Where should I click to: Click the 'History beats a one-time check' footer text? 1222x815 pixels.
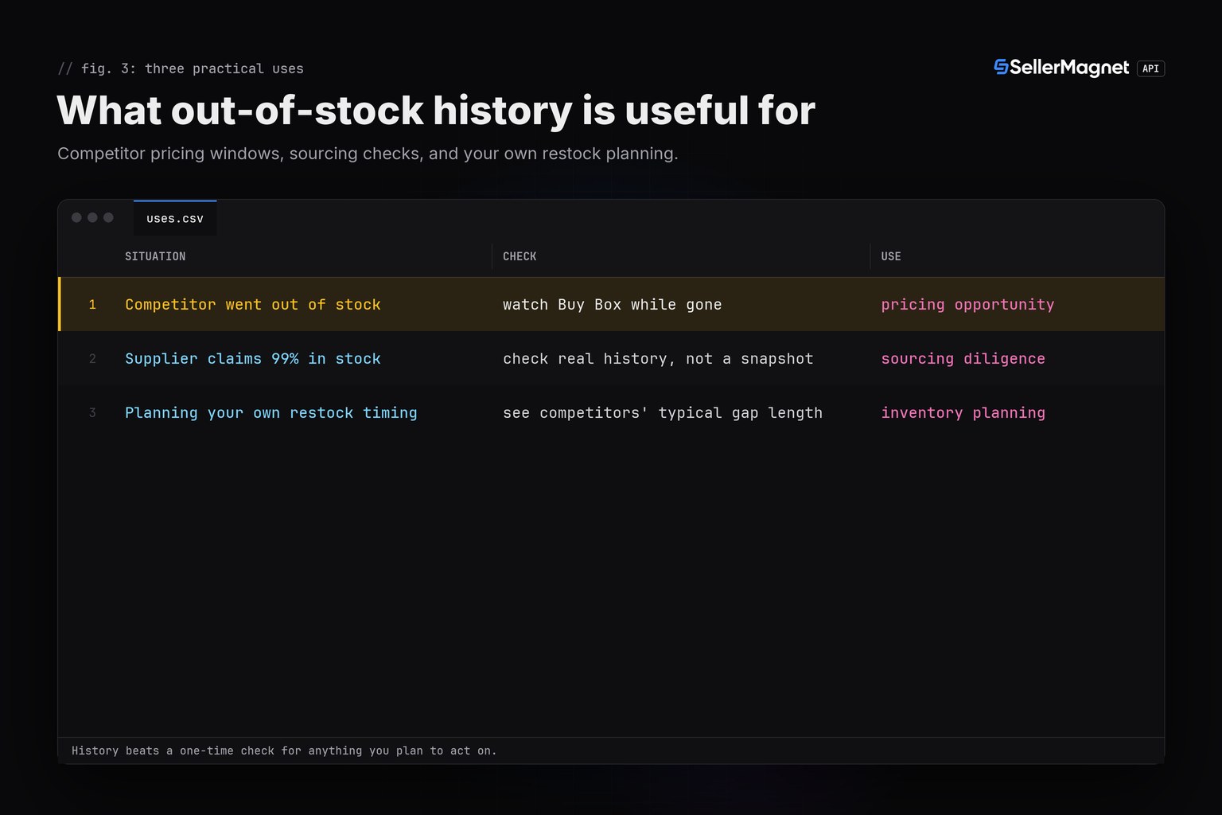pyautogui.click(x=284, y=751)
